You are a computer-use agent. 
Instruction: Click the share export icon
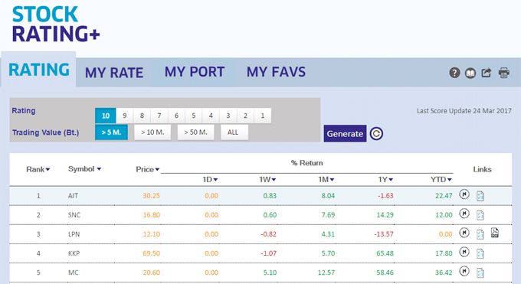coord(487,73)
